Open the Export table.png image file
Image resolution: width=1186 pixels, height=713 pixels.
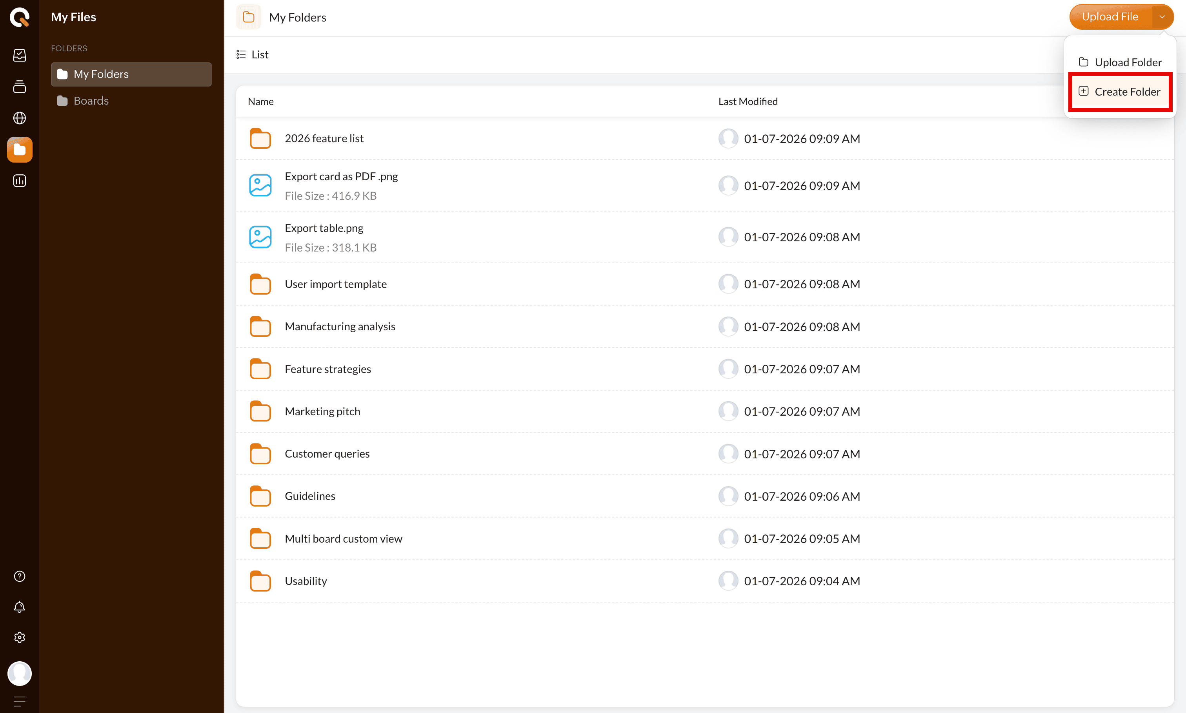324,228
